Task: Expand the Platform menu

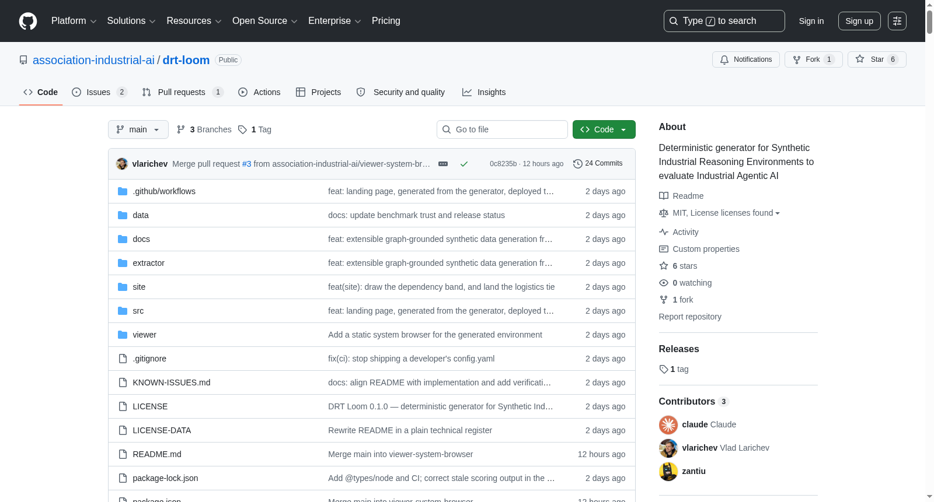Action: click(74, 21)
